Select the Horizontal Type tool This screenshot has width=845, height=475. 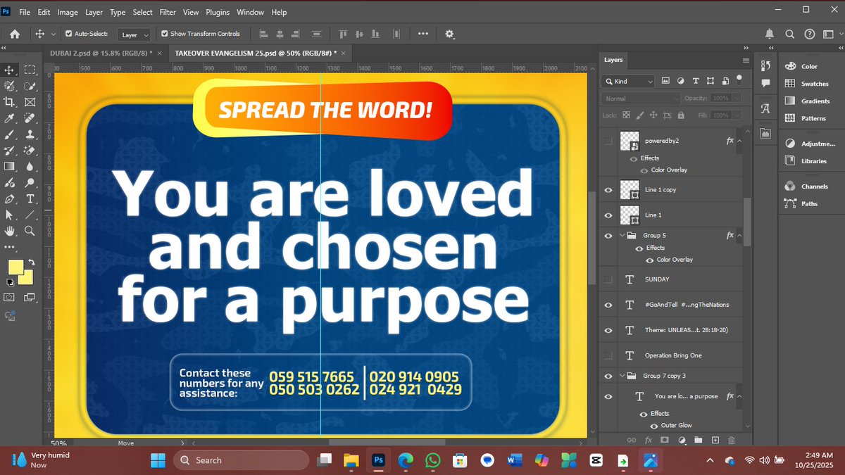click(x=31, y=198)
